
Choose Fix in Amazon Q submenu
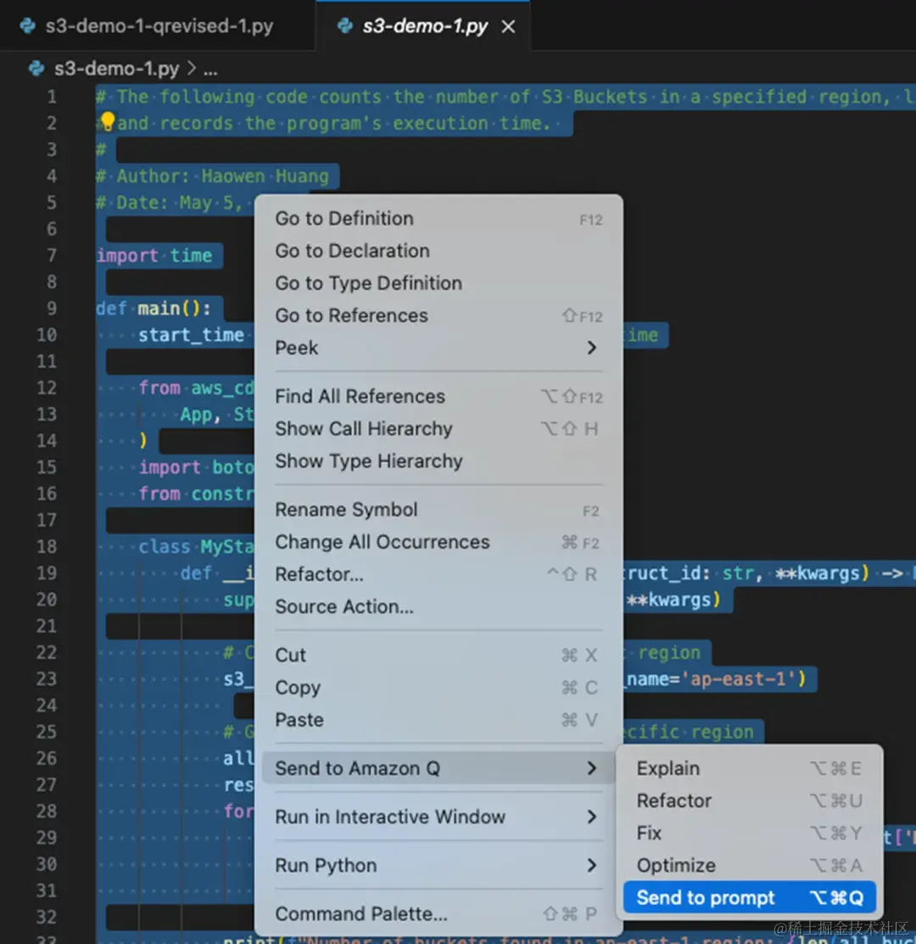point(749,833)
